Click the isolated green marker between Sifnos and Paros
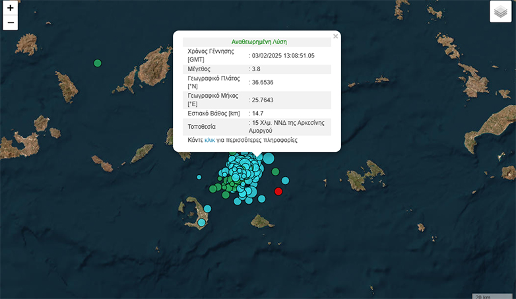Image resolution: width=516 pixels, height=299 pixels. [98, 63]
